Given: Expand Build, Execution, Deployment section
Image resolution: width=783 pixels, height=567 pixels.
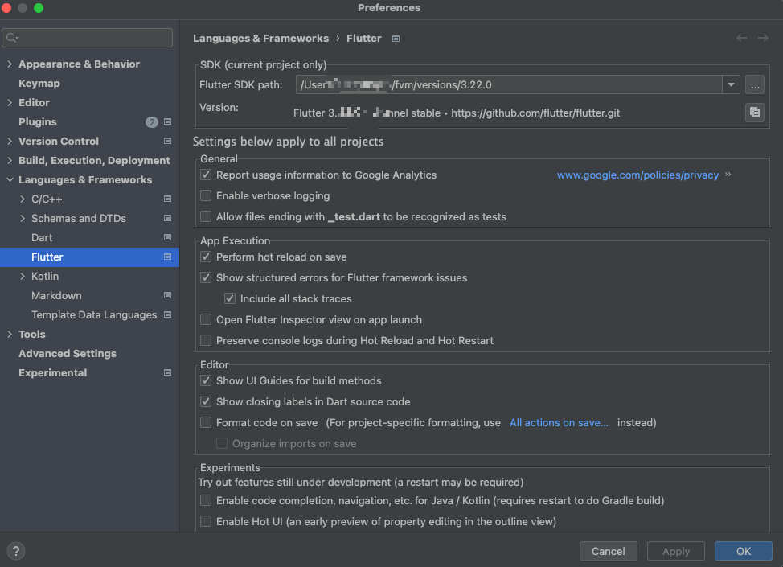Looking at the screenshot, I should [10, 160].
